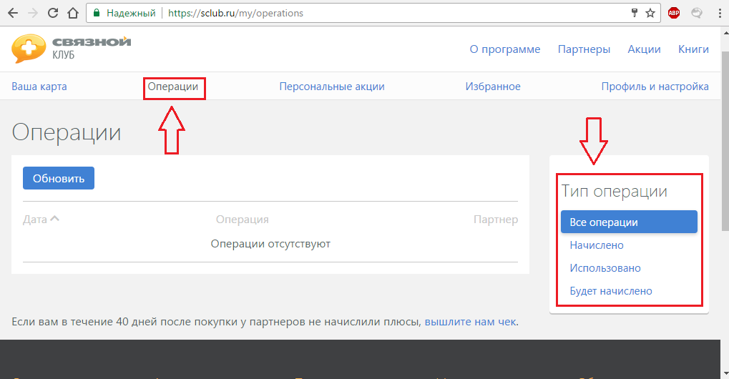729x379 pixels.
Task: Click the Связной Клуб logo
Action: click(x=71, y=49)
